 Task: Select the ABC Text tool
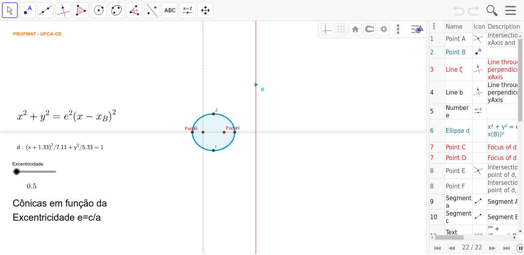(x=170, y=10)
